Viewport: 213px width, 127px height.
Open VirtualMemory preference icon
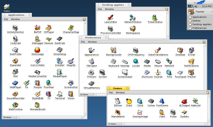click(91, 84)
